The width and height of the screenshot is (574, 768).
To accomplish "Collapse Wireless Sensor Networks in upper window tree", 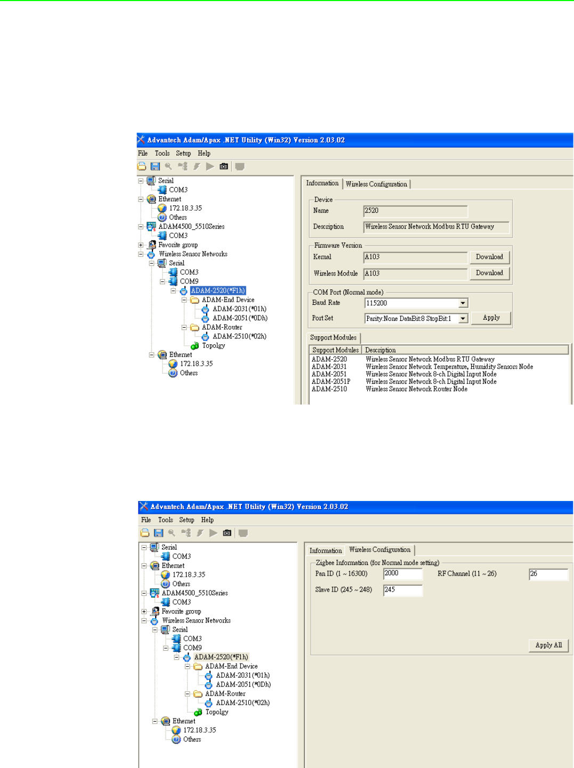I will tap(141, 254).
